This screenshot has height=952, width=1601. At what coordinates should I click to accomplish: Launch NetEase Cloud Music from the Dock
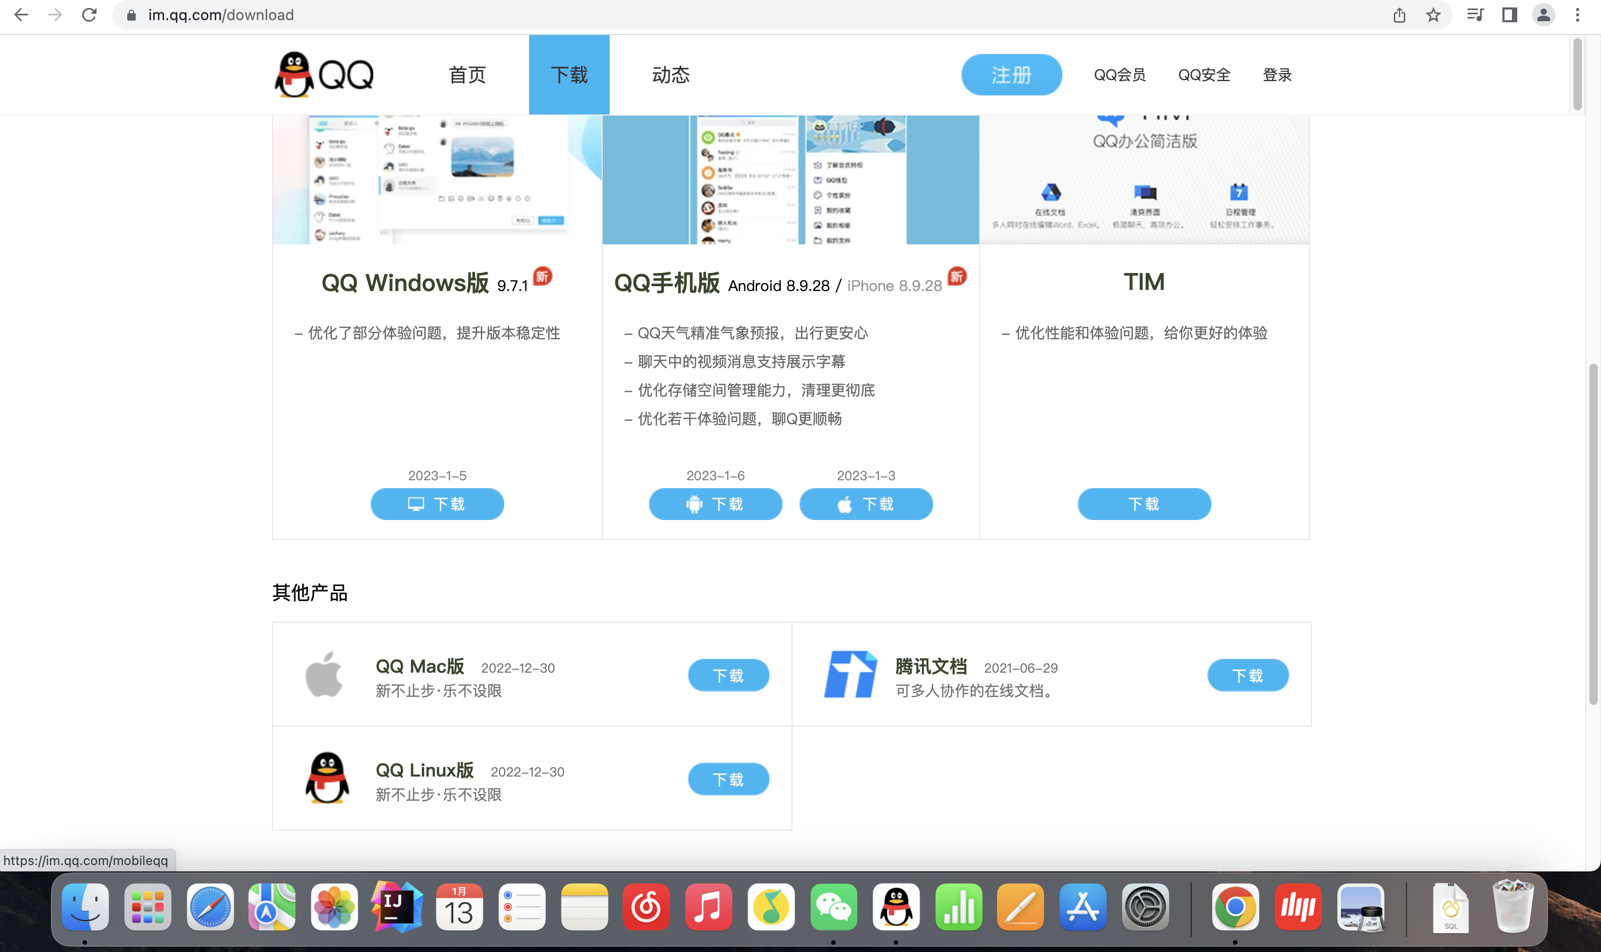(x=646, y=906)
